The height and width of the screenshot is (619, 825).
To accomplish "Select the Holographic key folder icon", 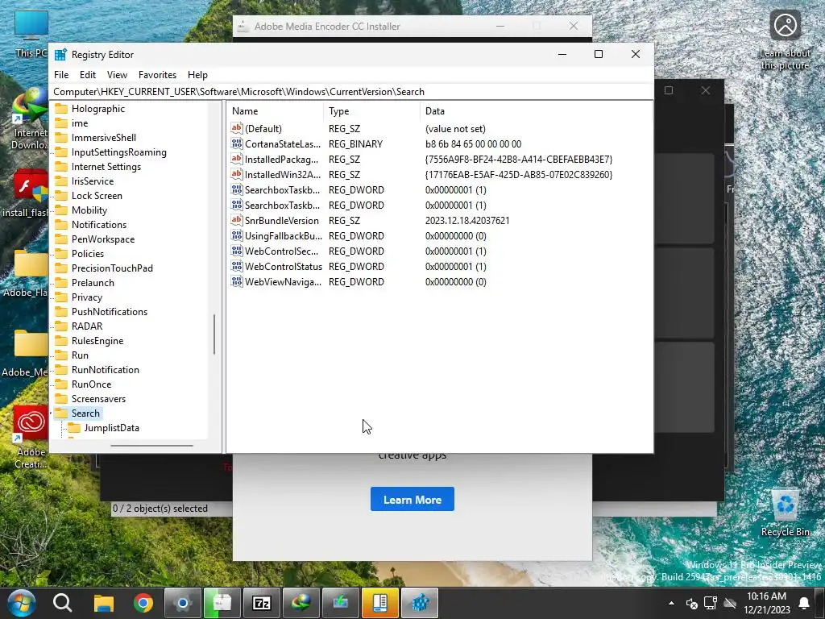I will click(61, 109).
